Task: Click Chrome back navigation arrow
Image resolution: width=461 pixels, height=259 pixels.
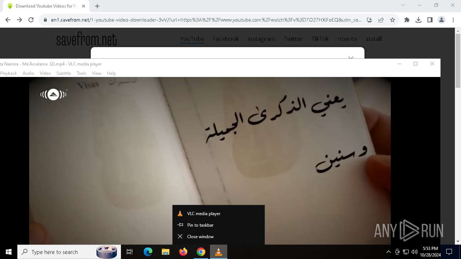Action: tap(8, 20)
